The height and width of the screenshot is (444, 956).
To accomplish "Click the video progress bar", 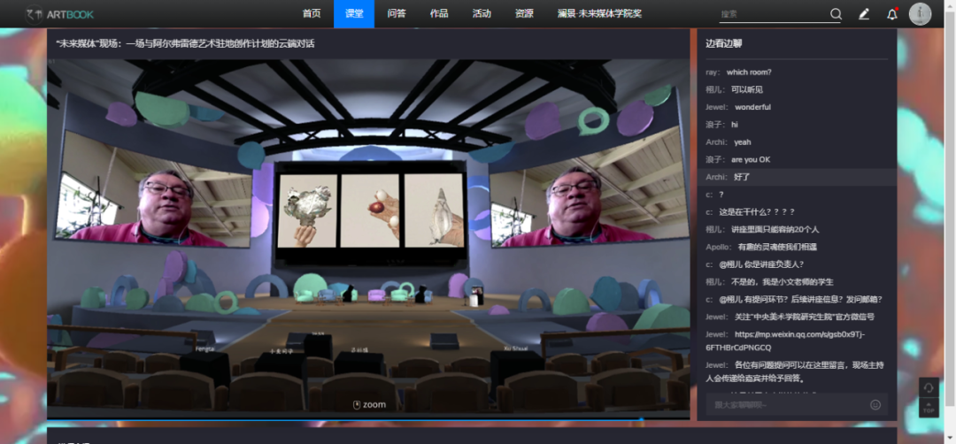I will 368,419.
